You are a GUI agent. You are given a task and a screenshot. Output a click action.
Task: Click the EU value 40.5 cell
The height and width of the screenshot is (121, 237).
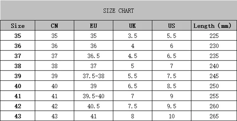coord(94,106)
